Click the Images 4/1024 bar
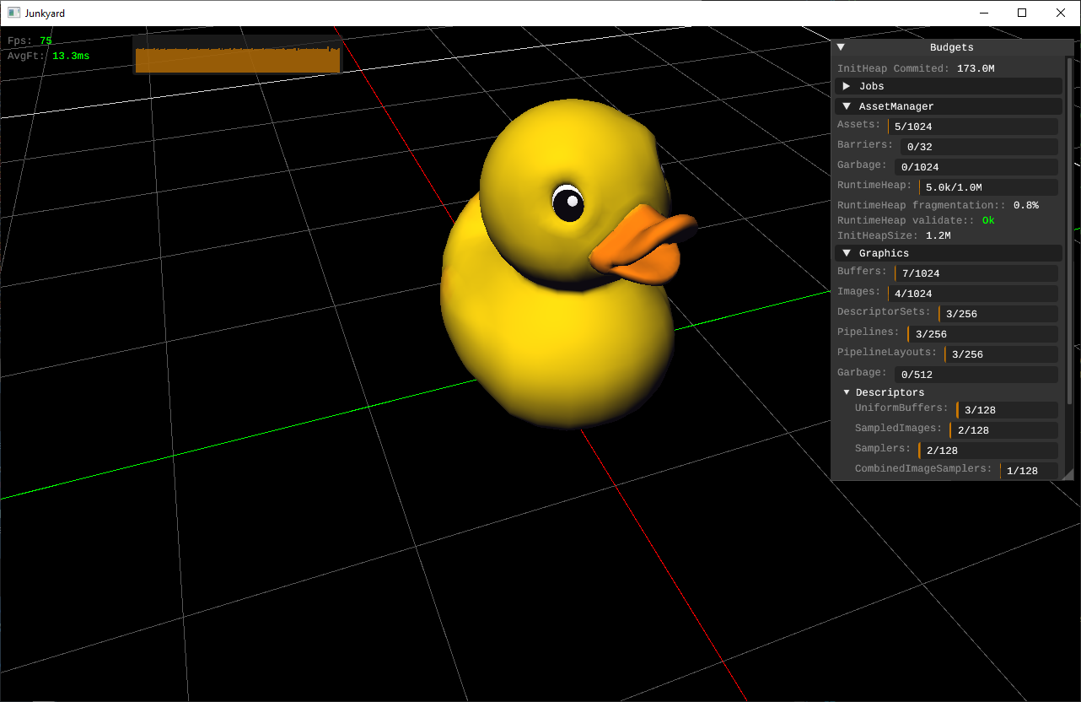Image resolution: width=1081 pixels, height=702 pixels. 972,294
